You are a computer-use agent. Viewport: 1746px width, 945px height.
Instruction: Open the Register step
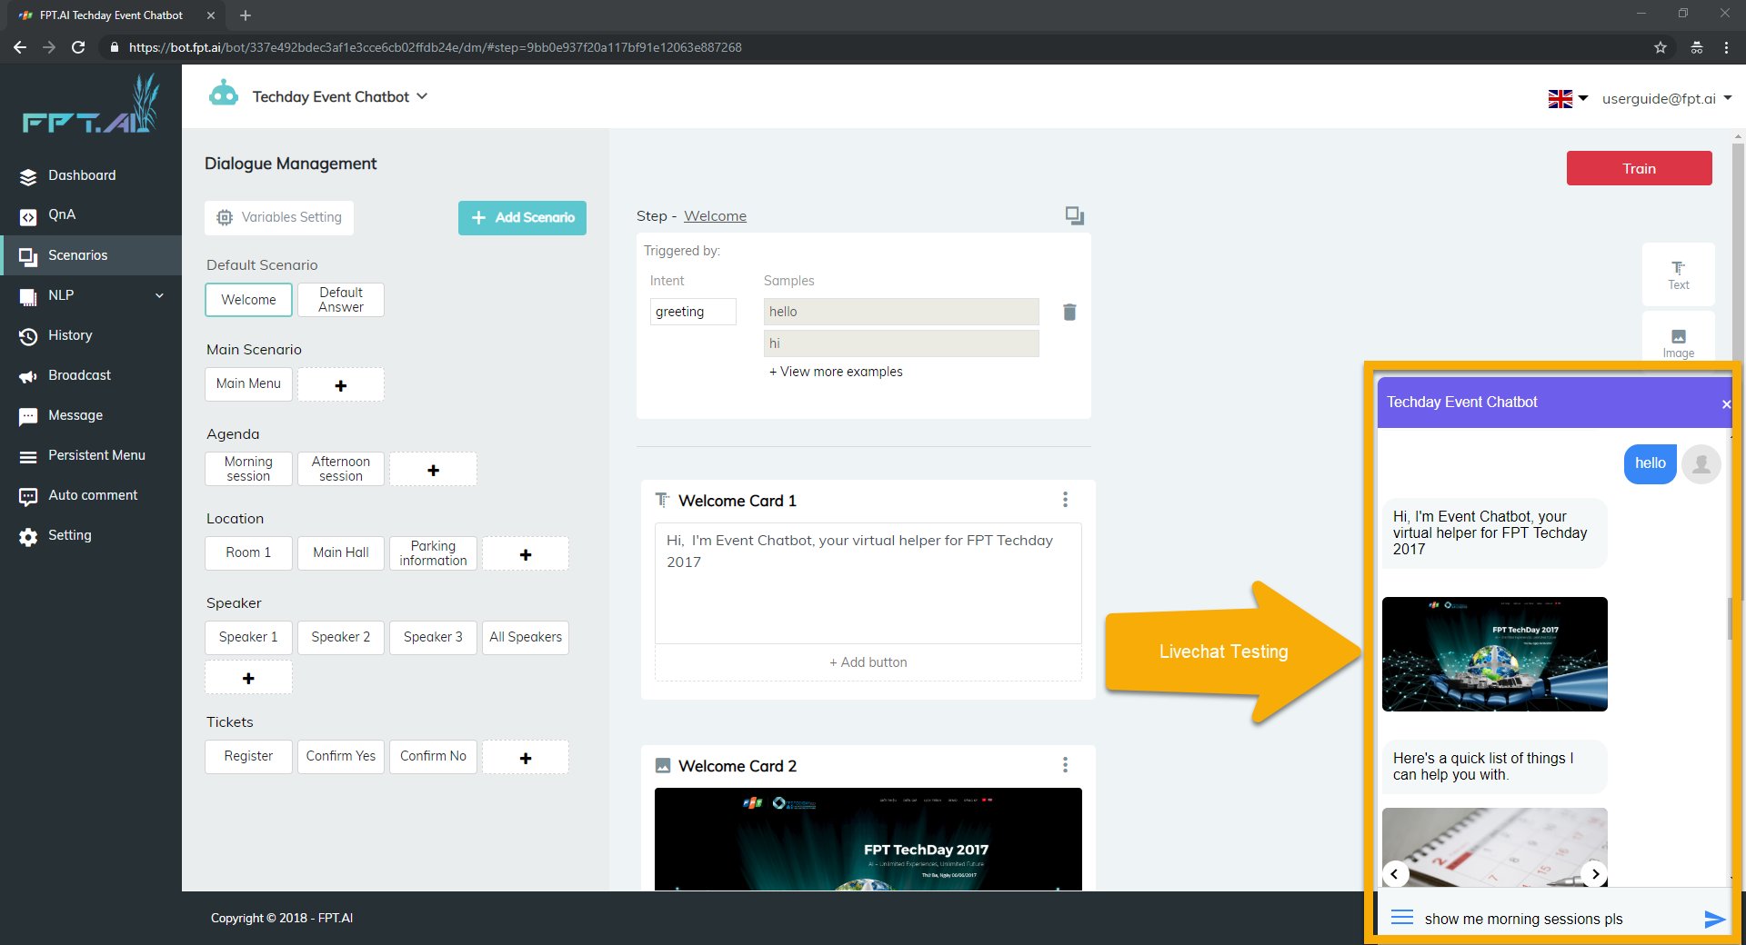(248, 756)
